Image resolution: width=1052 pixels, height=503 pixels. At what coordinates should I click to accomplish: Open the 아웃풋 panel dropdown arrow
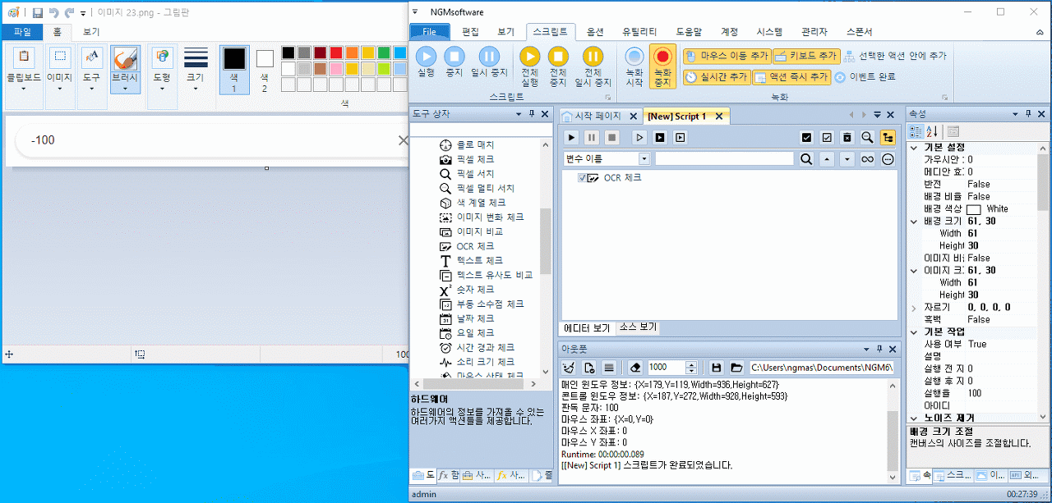[x=865, y=348]
